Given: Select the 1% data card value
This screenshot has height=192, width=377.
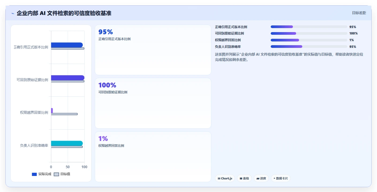Looking at the screenshot, I should 103,139.
